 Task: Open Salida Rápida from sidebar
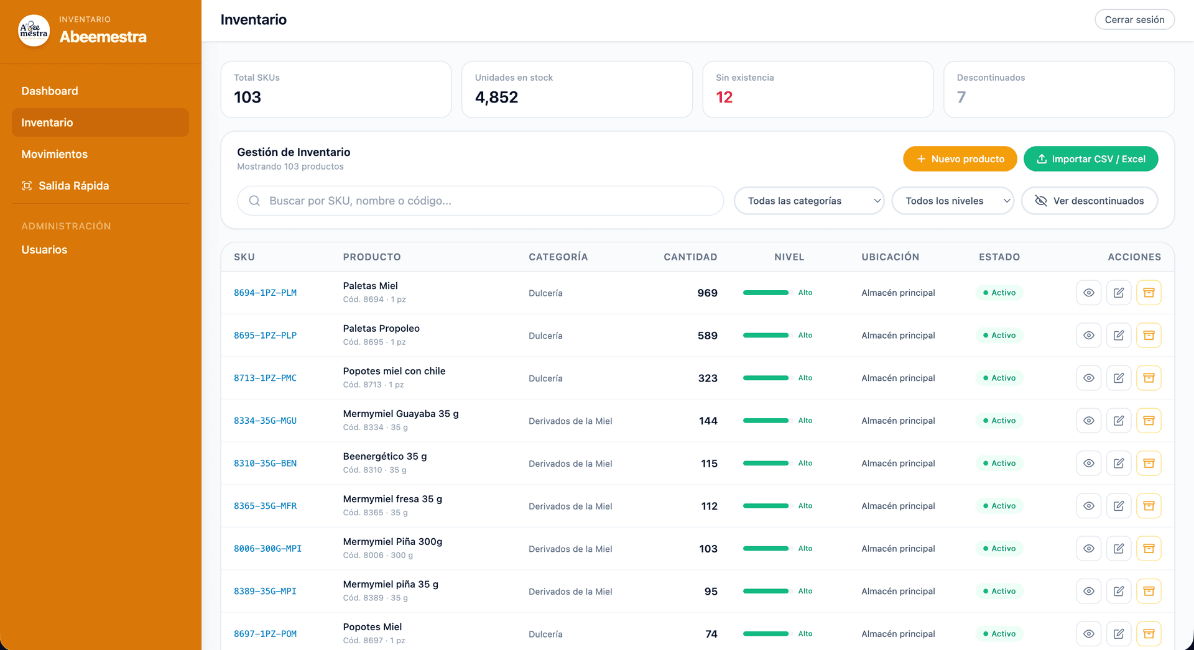pyautogui.click(x=73, y=186)
